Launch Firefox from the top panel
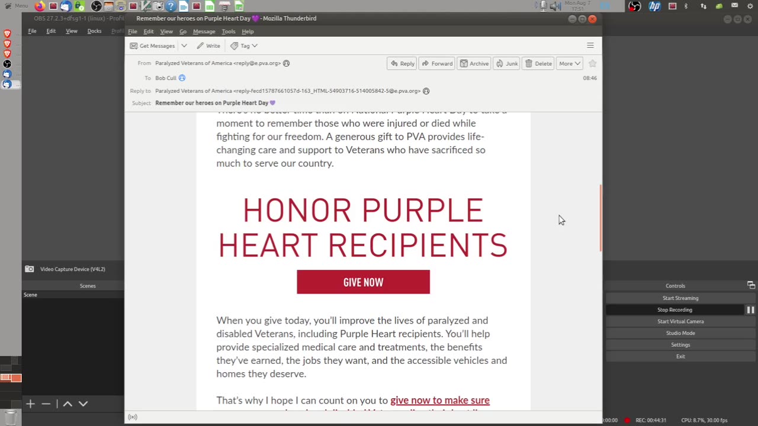Image resolution: width=758 pixels, height=426 pixels. coord(40,6)
